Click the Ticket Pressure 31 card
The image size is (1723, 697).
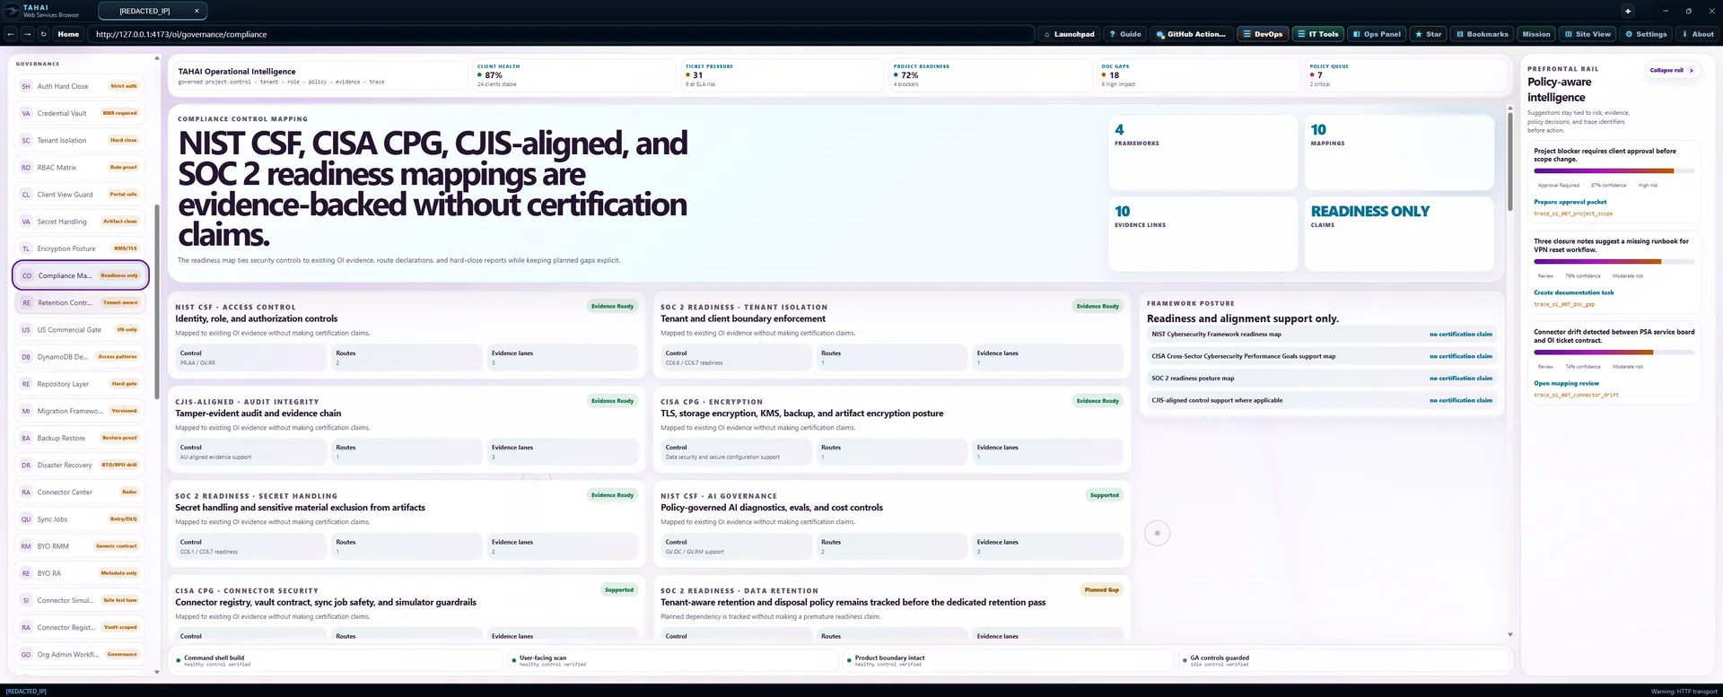coord(781,75)
